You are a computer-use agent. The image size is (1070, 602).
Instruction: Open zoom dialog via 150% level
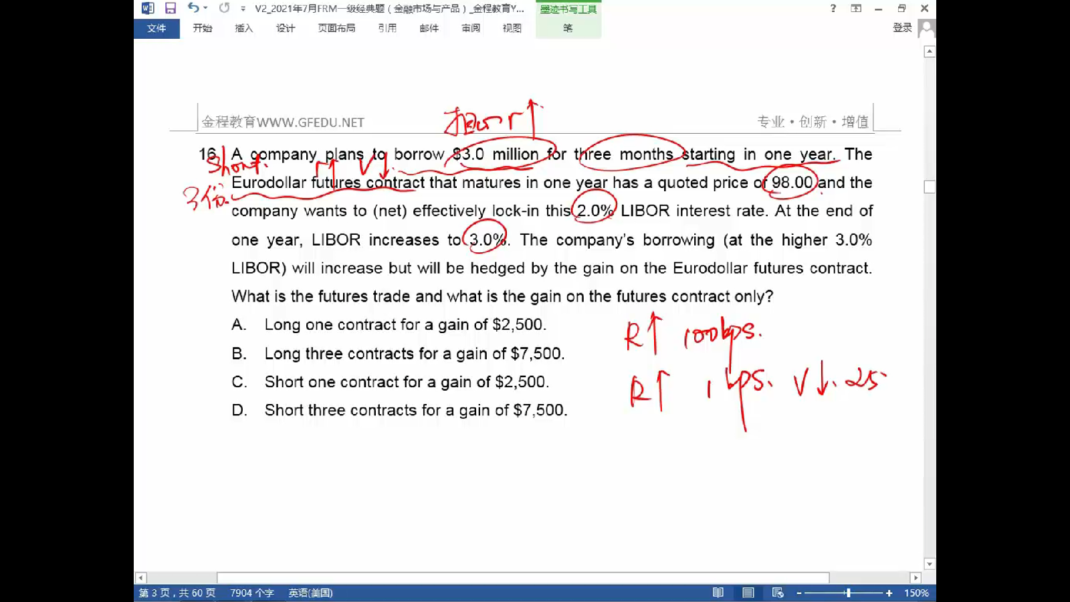916,593
